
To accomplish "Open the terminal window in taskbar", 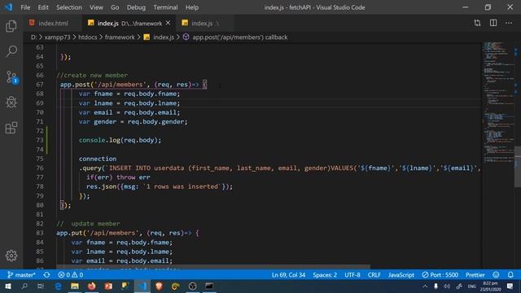I will 209,286.
